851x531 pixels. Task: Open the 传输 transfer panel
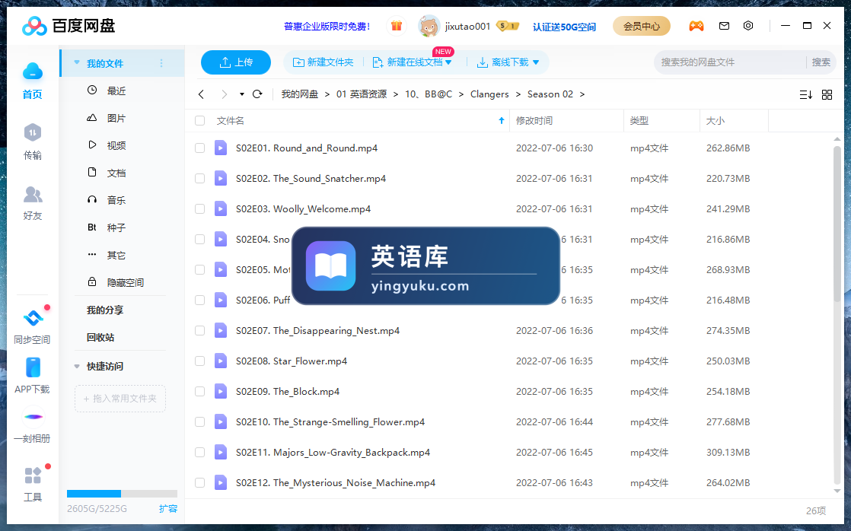coord(33,132)
